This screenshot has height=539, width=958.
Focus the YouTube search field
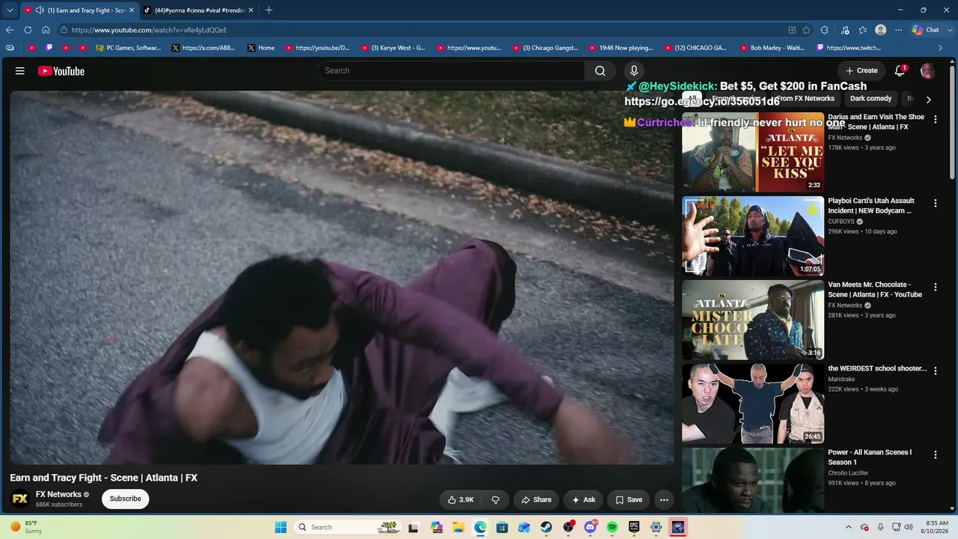tap(451, 70)
